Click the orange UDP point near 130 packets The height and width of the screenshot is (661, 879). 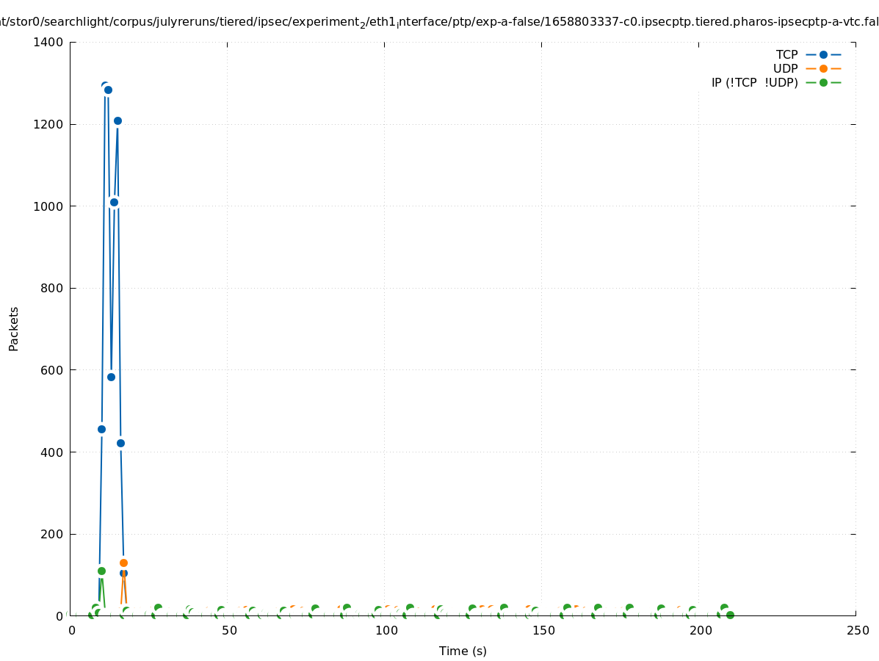pyautogui.click(x=123, y=563)
